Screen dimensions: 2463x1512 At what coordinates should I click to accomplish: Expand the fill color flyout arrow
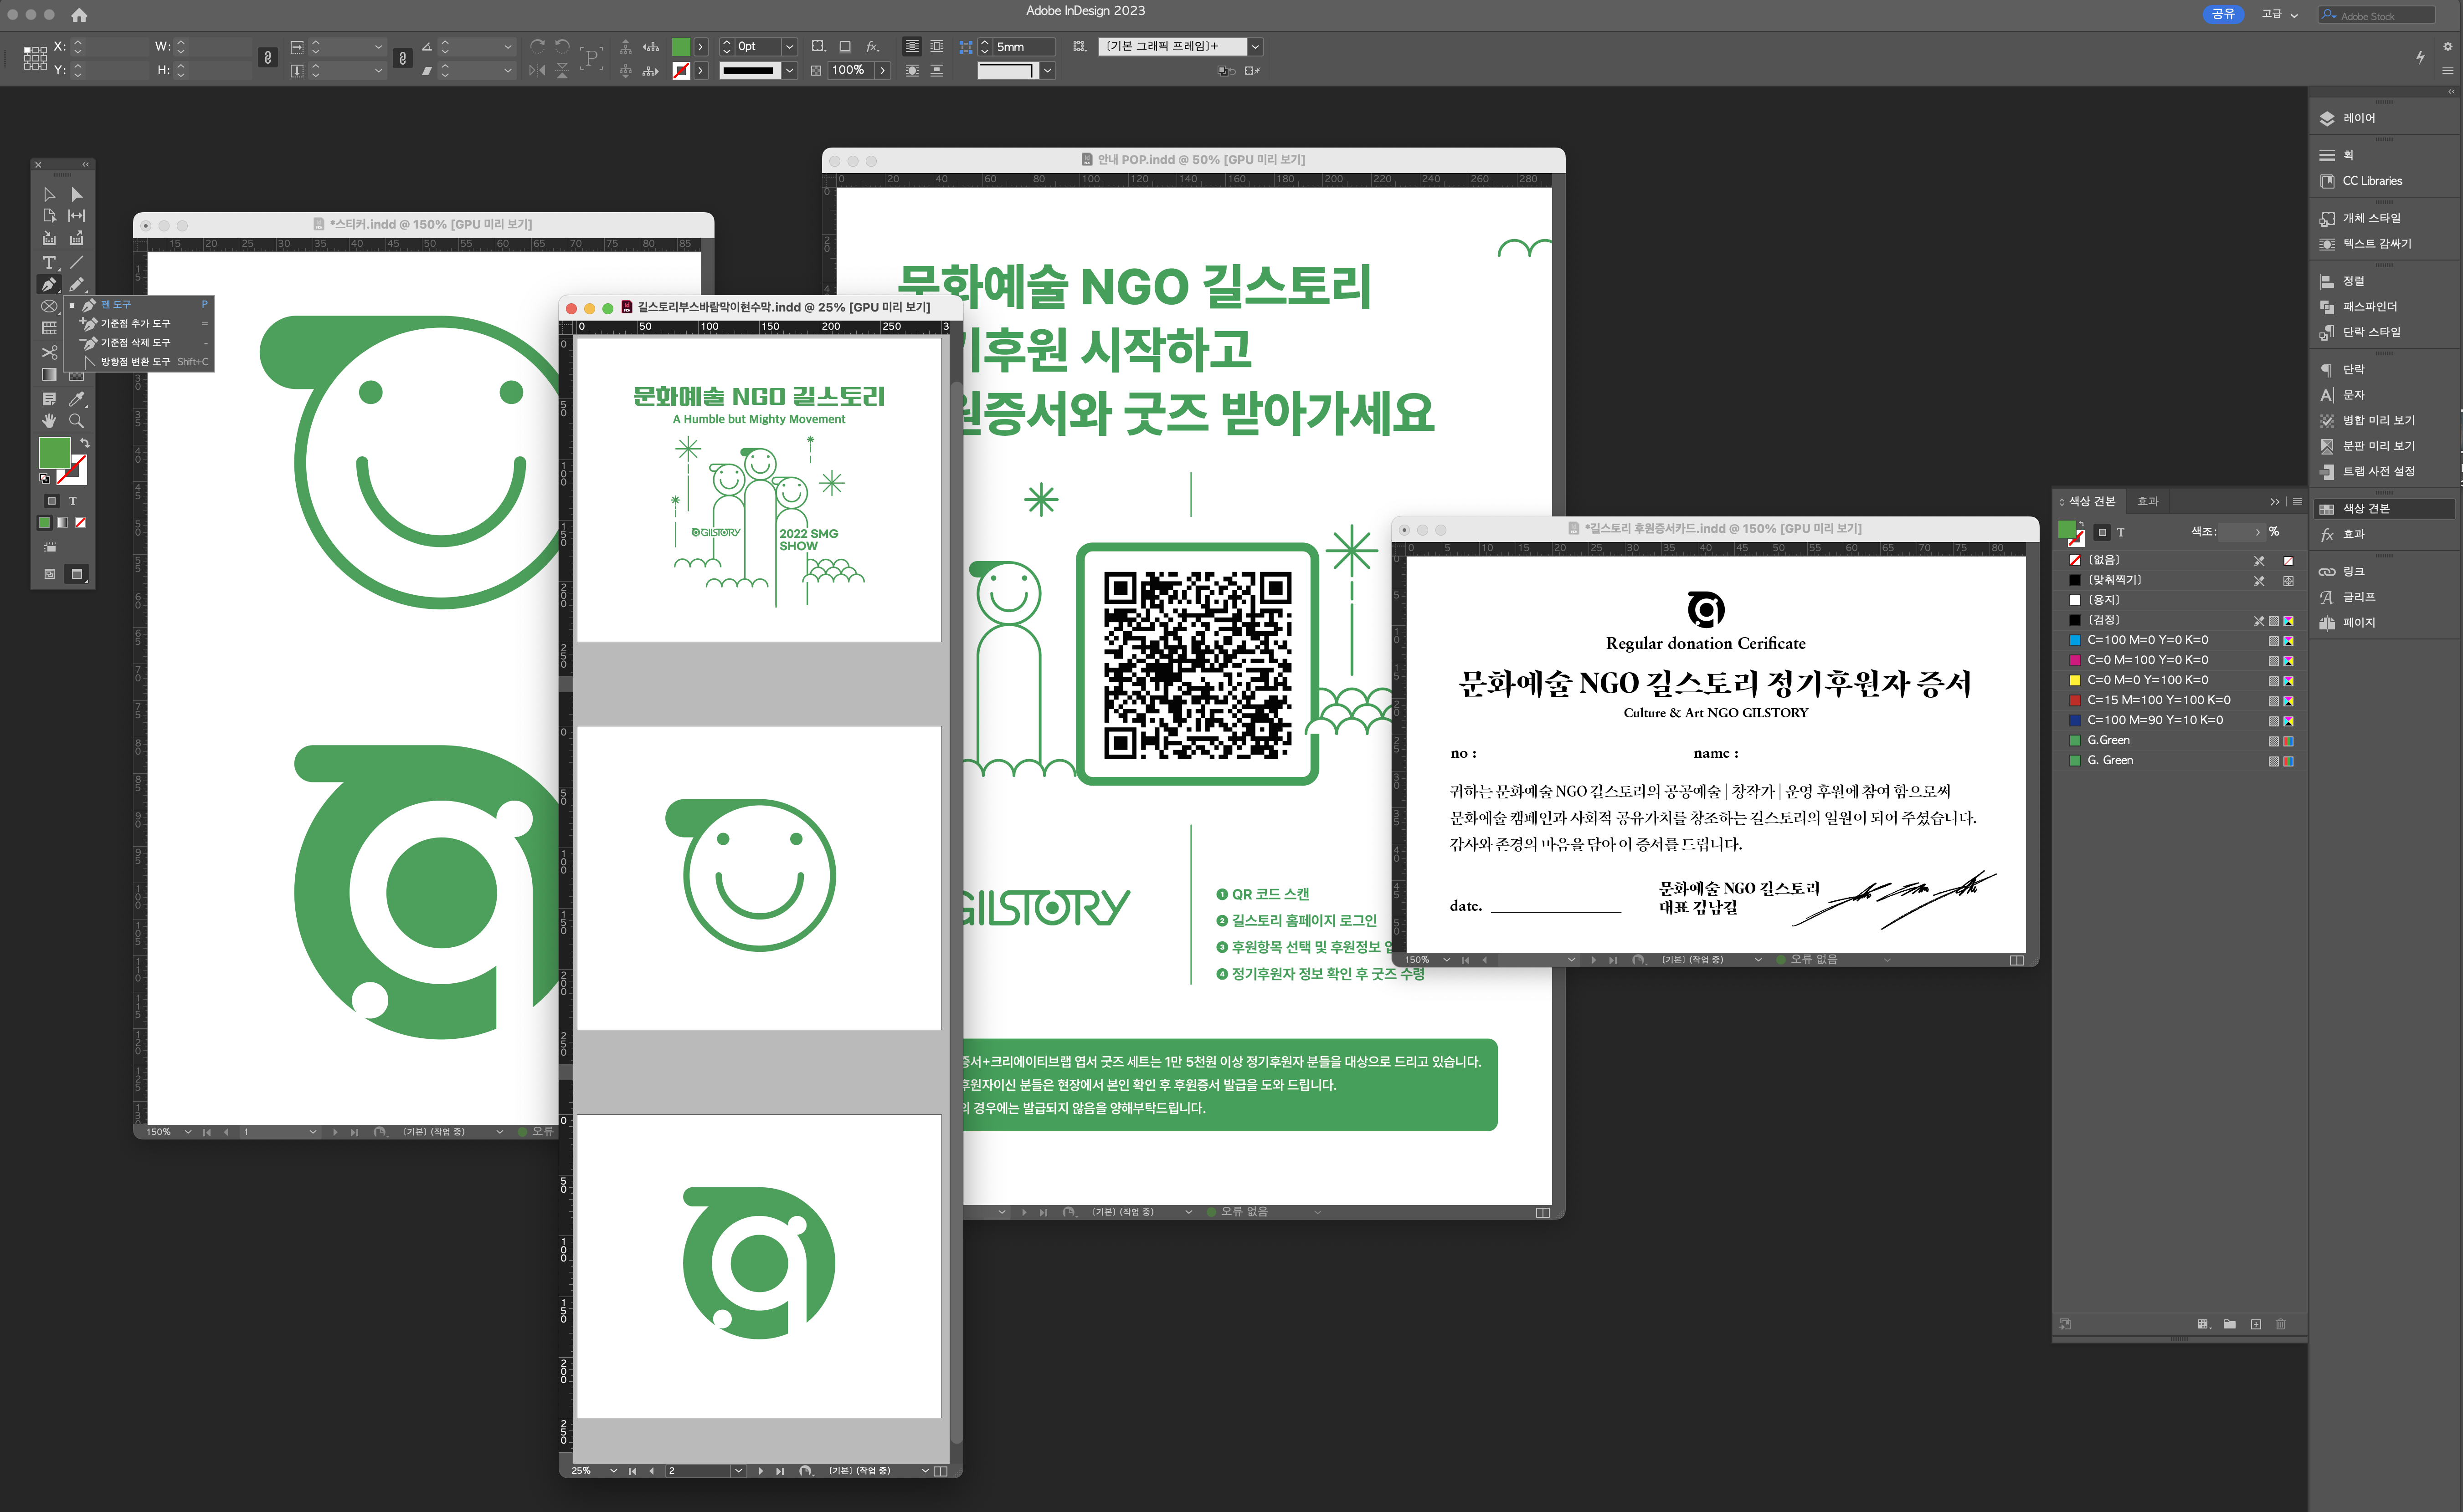[x=701, y=47]
